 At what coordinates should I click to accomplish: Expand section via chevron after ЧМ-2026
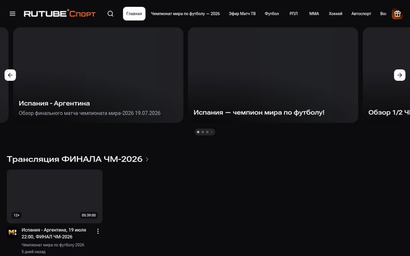pos(147,159)
